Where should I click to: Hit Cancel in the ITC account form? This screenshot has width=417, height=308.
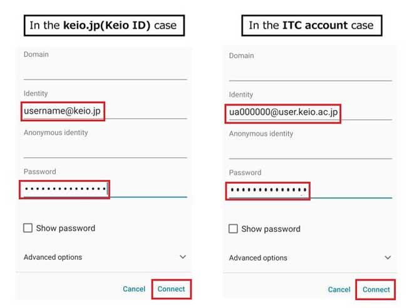pos(339,290)
